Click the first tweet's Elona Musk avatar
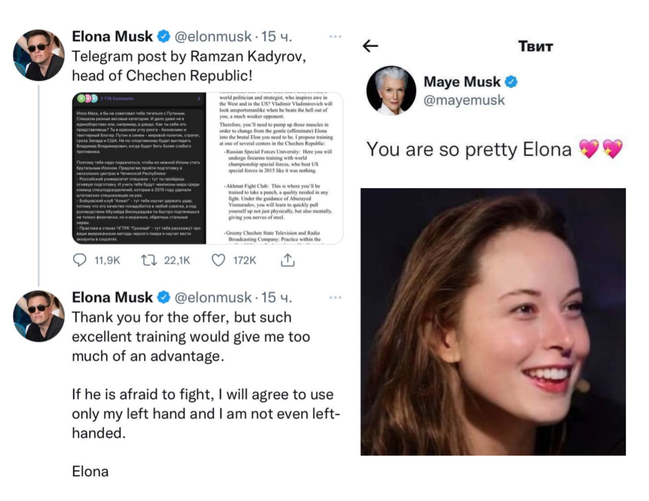This screenshot has width=649, height=501. (39, 55)
